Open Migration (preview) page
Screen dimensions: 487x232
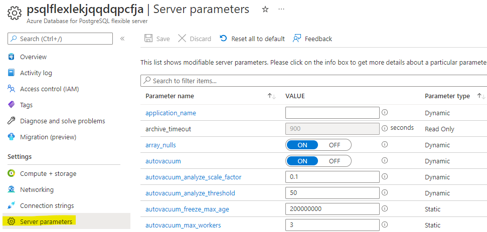coord(48,137)
